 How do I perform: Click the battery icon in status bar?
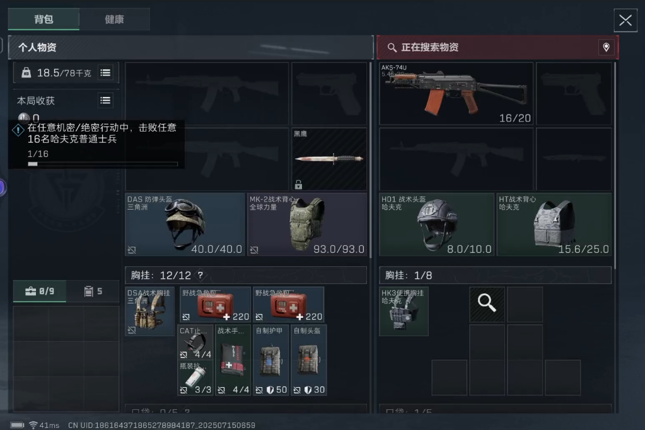pyautogui.click(x=17, y=425)
